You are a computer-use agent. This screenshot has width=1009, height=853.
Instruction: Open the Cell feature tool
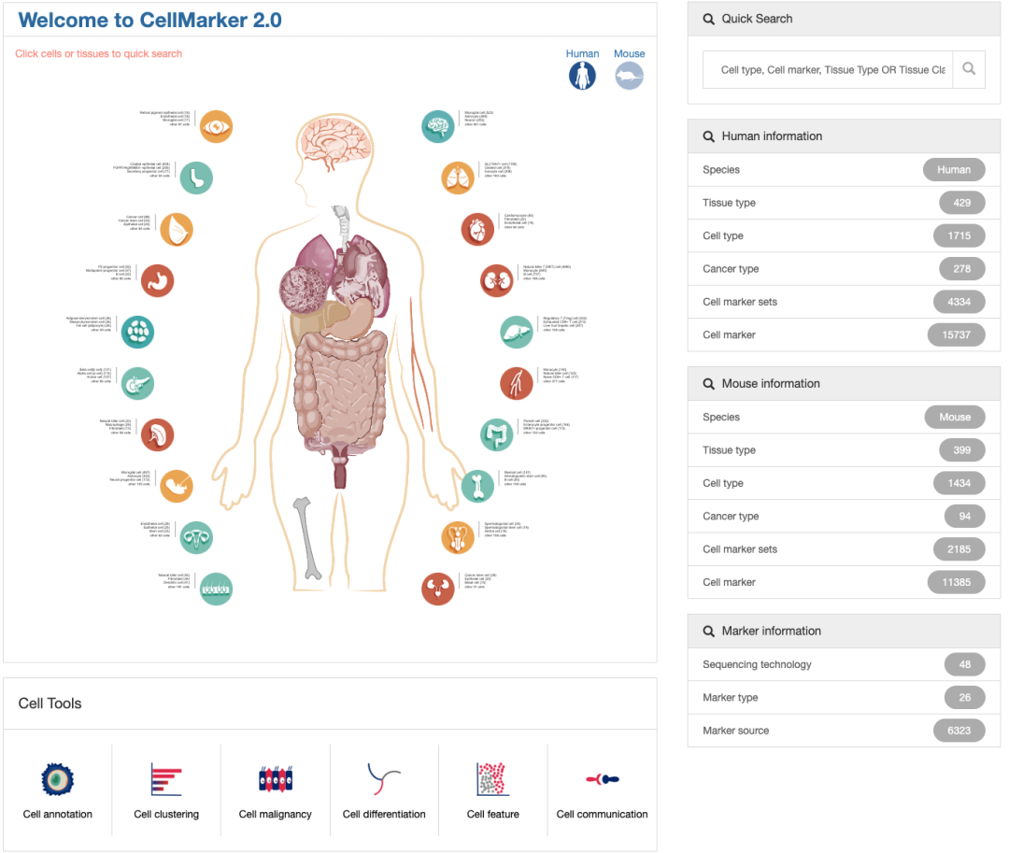(x=492, y=790)
